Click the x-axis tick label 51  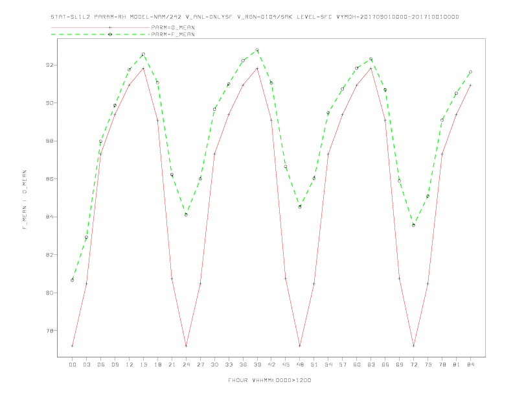click(314, 365)
